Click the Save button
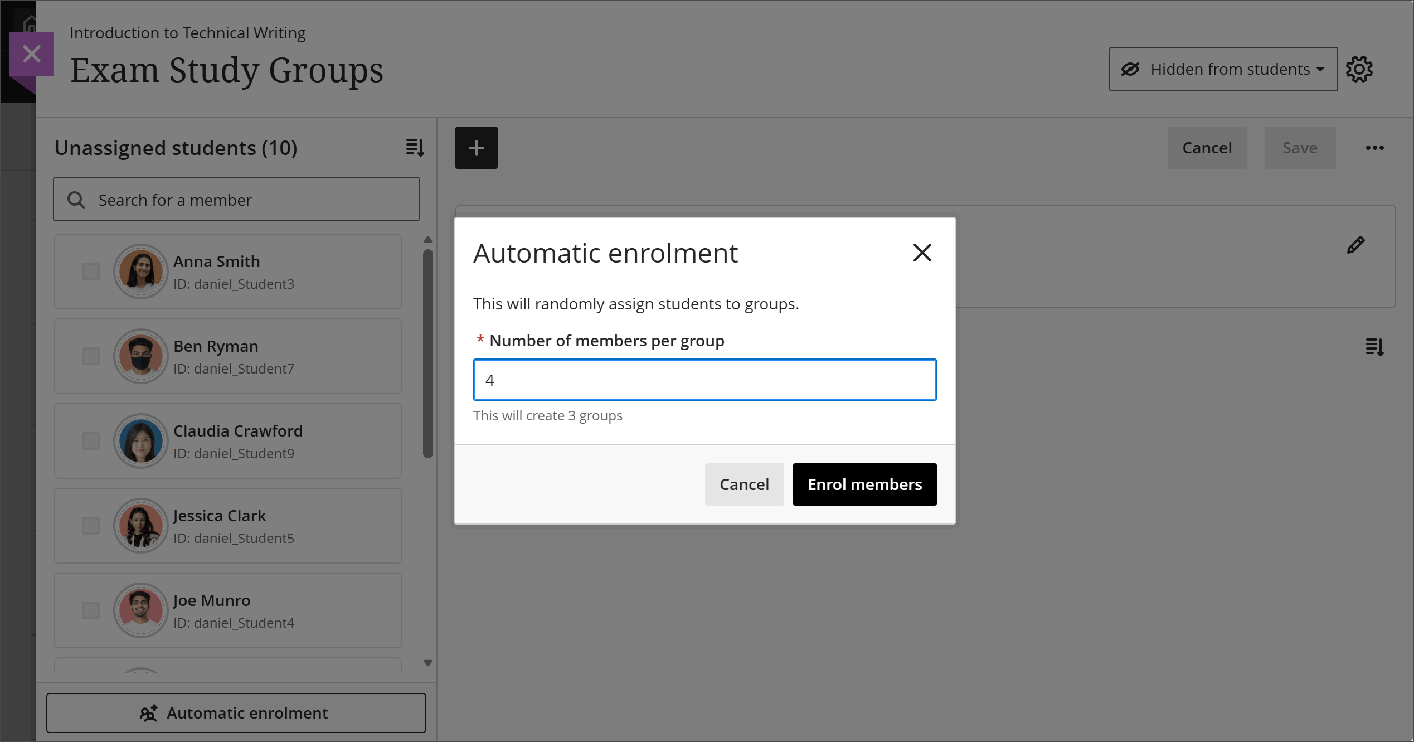 [1300, 147]
